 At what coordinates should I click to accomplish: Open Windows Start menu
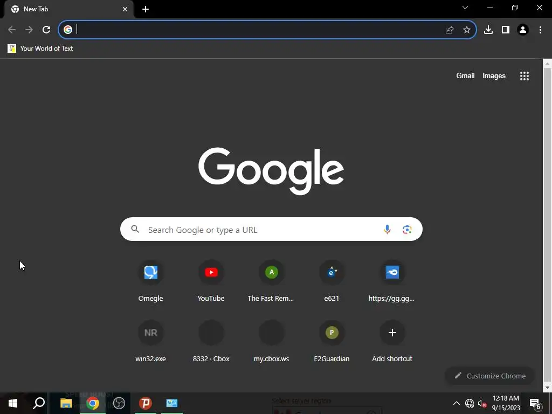pyautogui.click(x=13, y=403)
